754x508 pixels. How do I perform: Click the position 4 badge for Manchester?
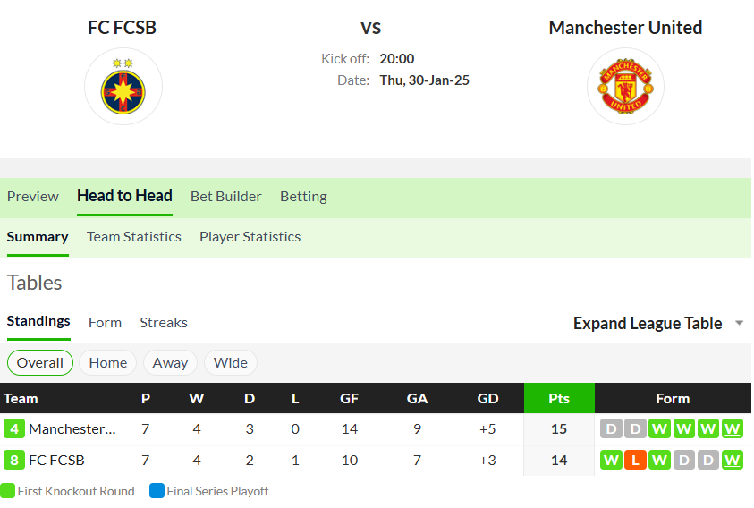click(x=14, y=428)
